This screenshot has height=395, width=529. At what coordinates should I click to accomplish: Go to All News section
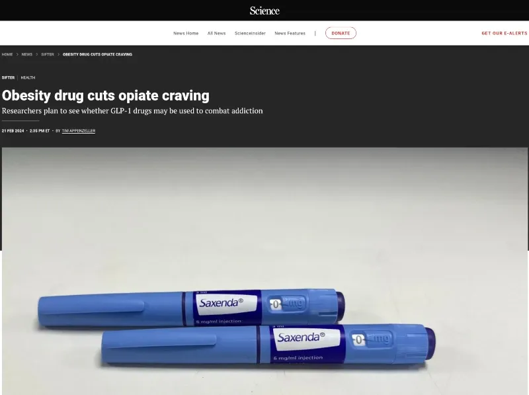[216, 34]
